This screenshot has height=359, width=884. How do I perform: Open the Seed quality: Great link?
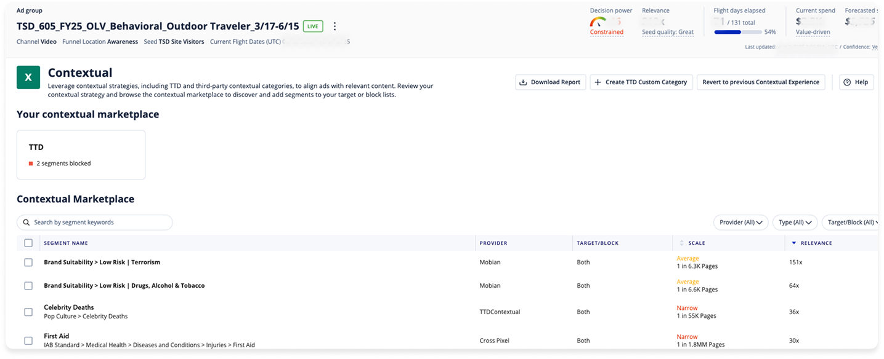click(667, 31)
